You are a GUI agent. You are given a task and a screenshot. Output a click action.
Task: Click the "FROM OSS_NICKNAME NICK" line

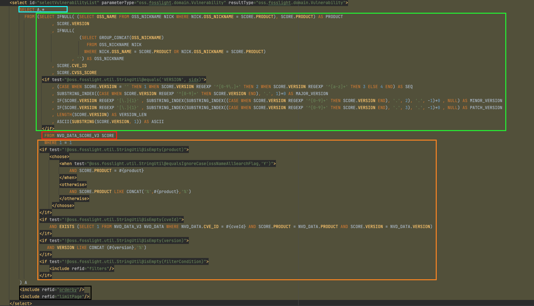coord(114,45)
